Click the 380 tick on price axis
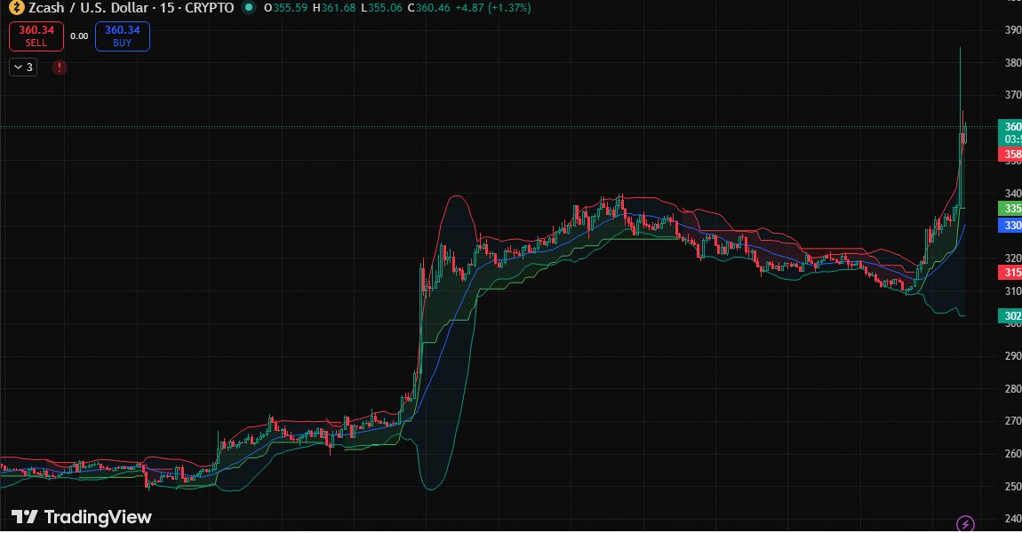This screenshot has height=533, width=1022. pos(1013,63)
